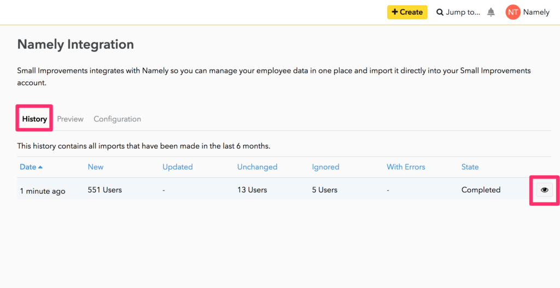Sort by the Unchanged column header

pos(257,167)
